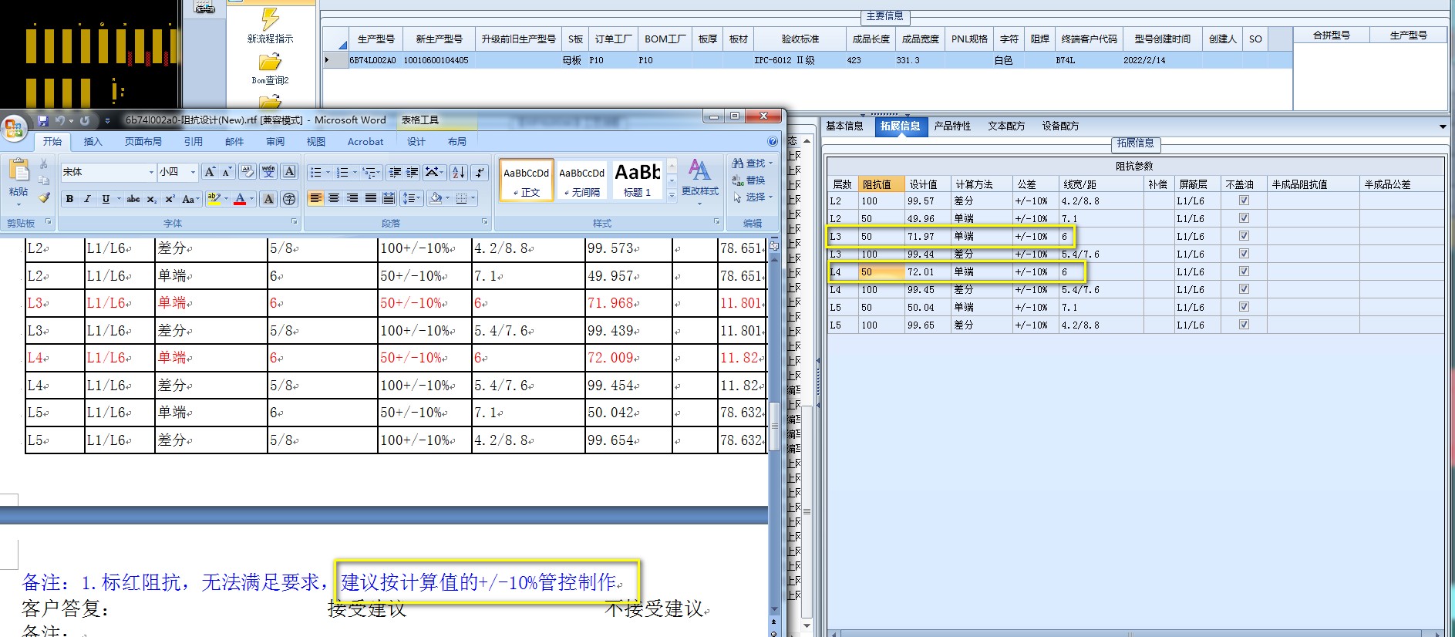Open the 设备配方 tab
Screen dimensions: 1455x637
(x=1060, y=126)
